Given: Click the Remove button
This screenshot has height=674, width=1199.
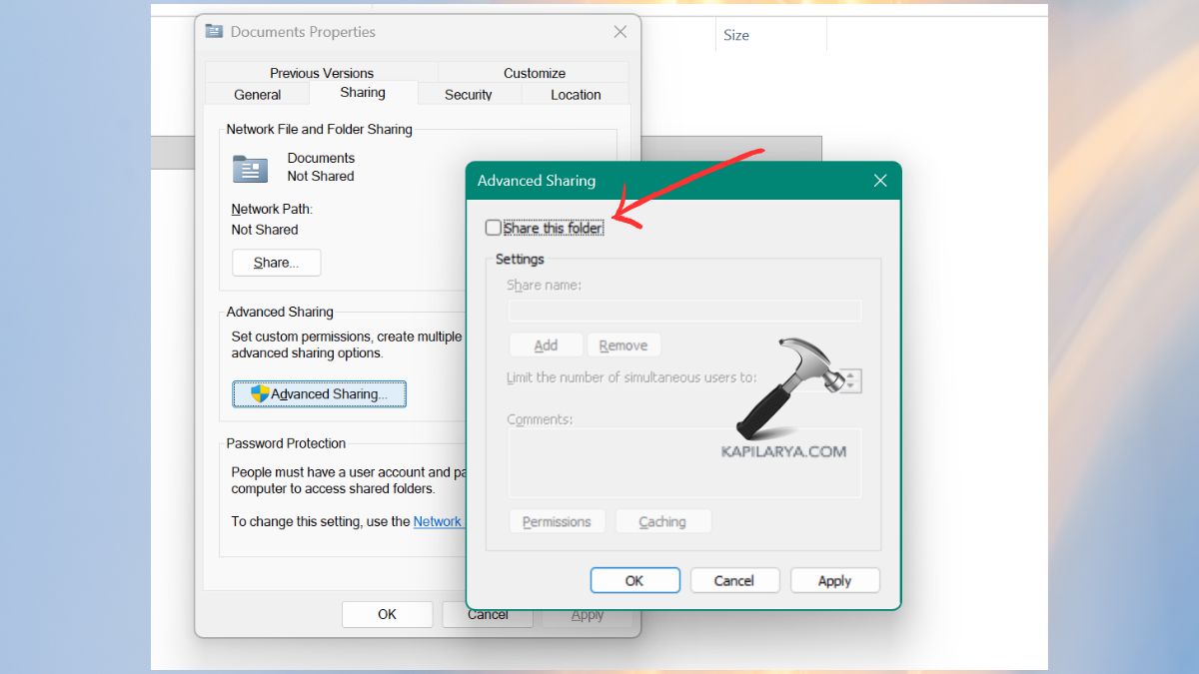Looking at the screenshot, I should pos(623,343).
